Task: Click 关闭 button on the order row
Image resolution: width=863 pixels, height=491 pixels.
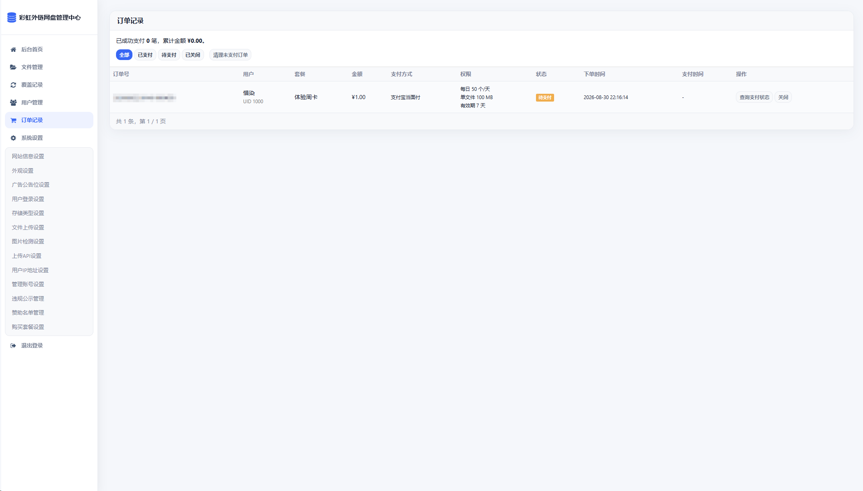Action: pos(783,97)
